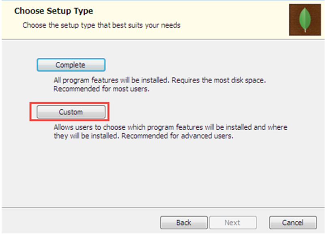
Task: Go back to the previous step
Action: pyautogui.click(x=183, y=222)
